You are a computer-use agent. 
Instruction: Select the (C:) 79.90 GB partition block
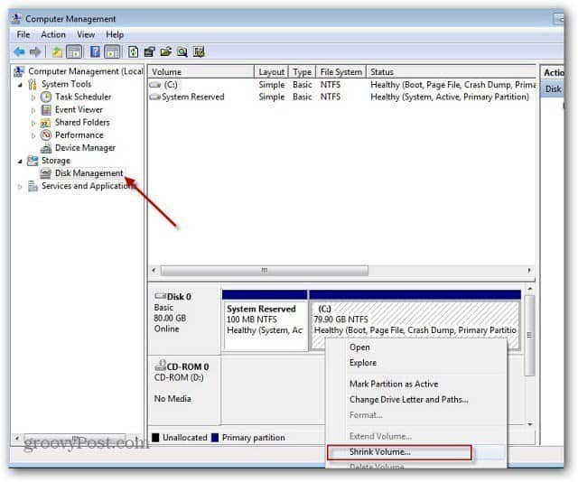(x=415, y=320)
